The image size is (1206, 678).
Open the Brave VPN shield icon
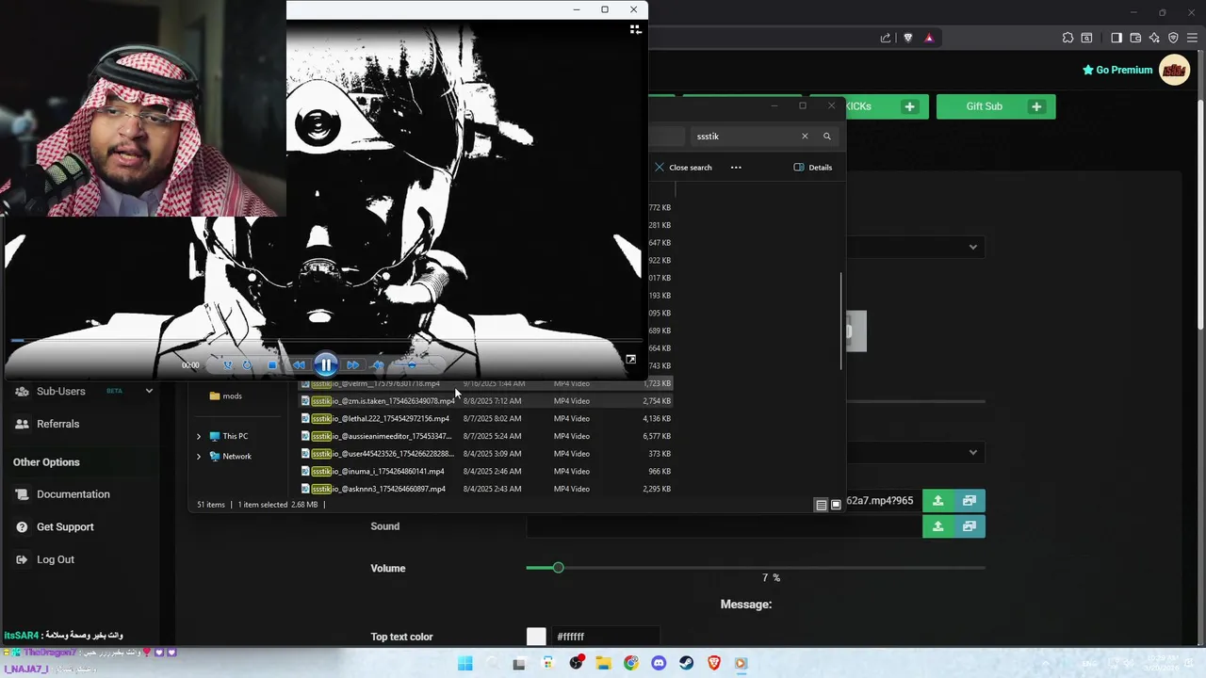pos(1173,39)
